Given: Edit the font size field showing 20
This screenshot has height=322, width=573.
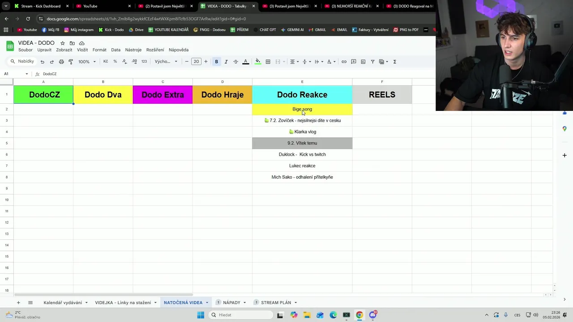Looking at the screenshot, I should coord(196,61).
